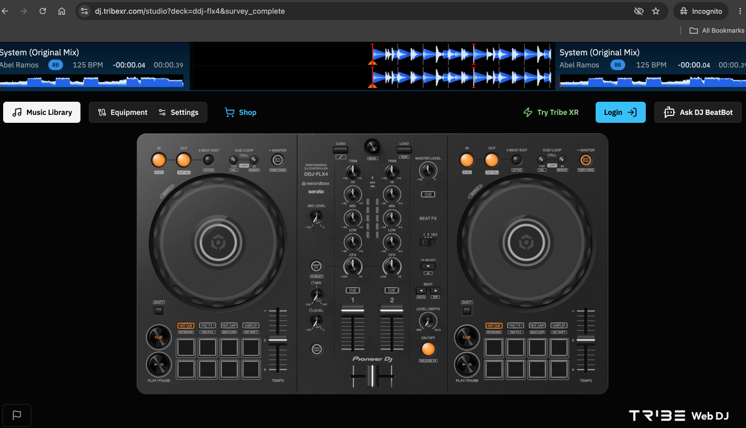
Task: Click the right deck TEMPO slider handle
Action: pyautogui.click(x=585, y=340)
